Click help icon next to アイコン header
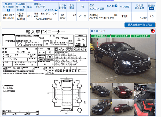The width and height of the screenshot is (161, 117). (x=56, y=10)
